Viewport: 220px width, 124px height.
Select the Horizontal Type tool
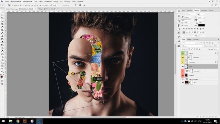pos(2,56)
